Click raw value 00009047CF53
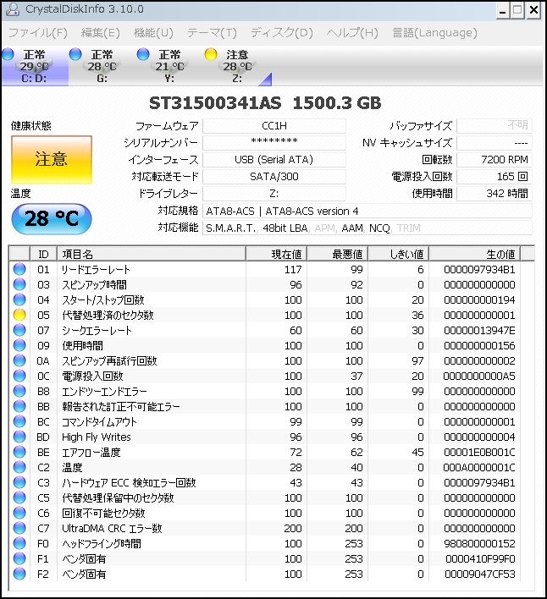Viewport: 547px width, 599px height. [x=480, y=574]
